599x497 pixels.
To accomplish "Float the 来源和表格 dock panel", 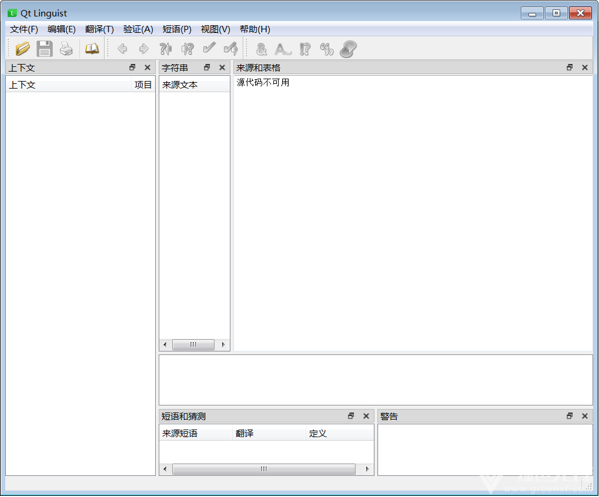I will 570,67.
